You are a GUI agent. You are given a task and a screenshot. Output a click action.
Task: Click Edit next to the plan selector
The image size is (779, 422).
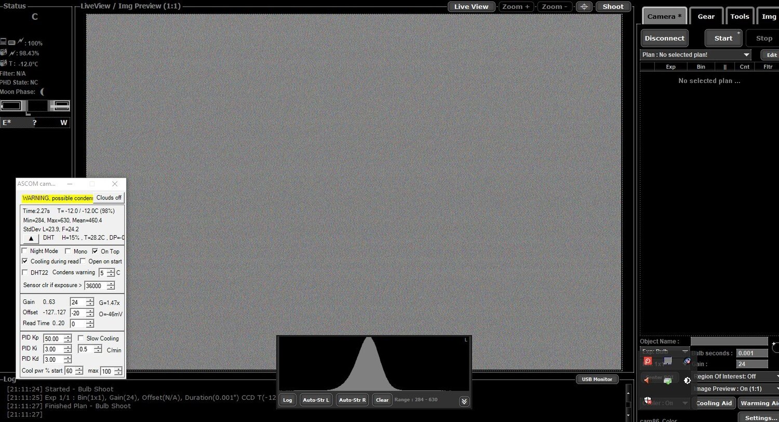pos(771,55)
